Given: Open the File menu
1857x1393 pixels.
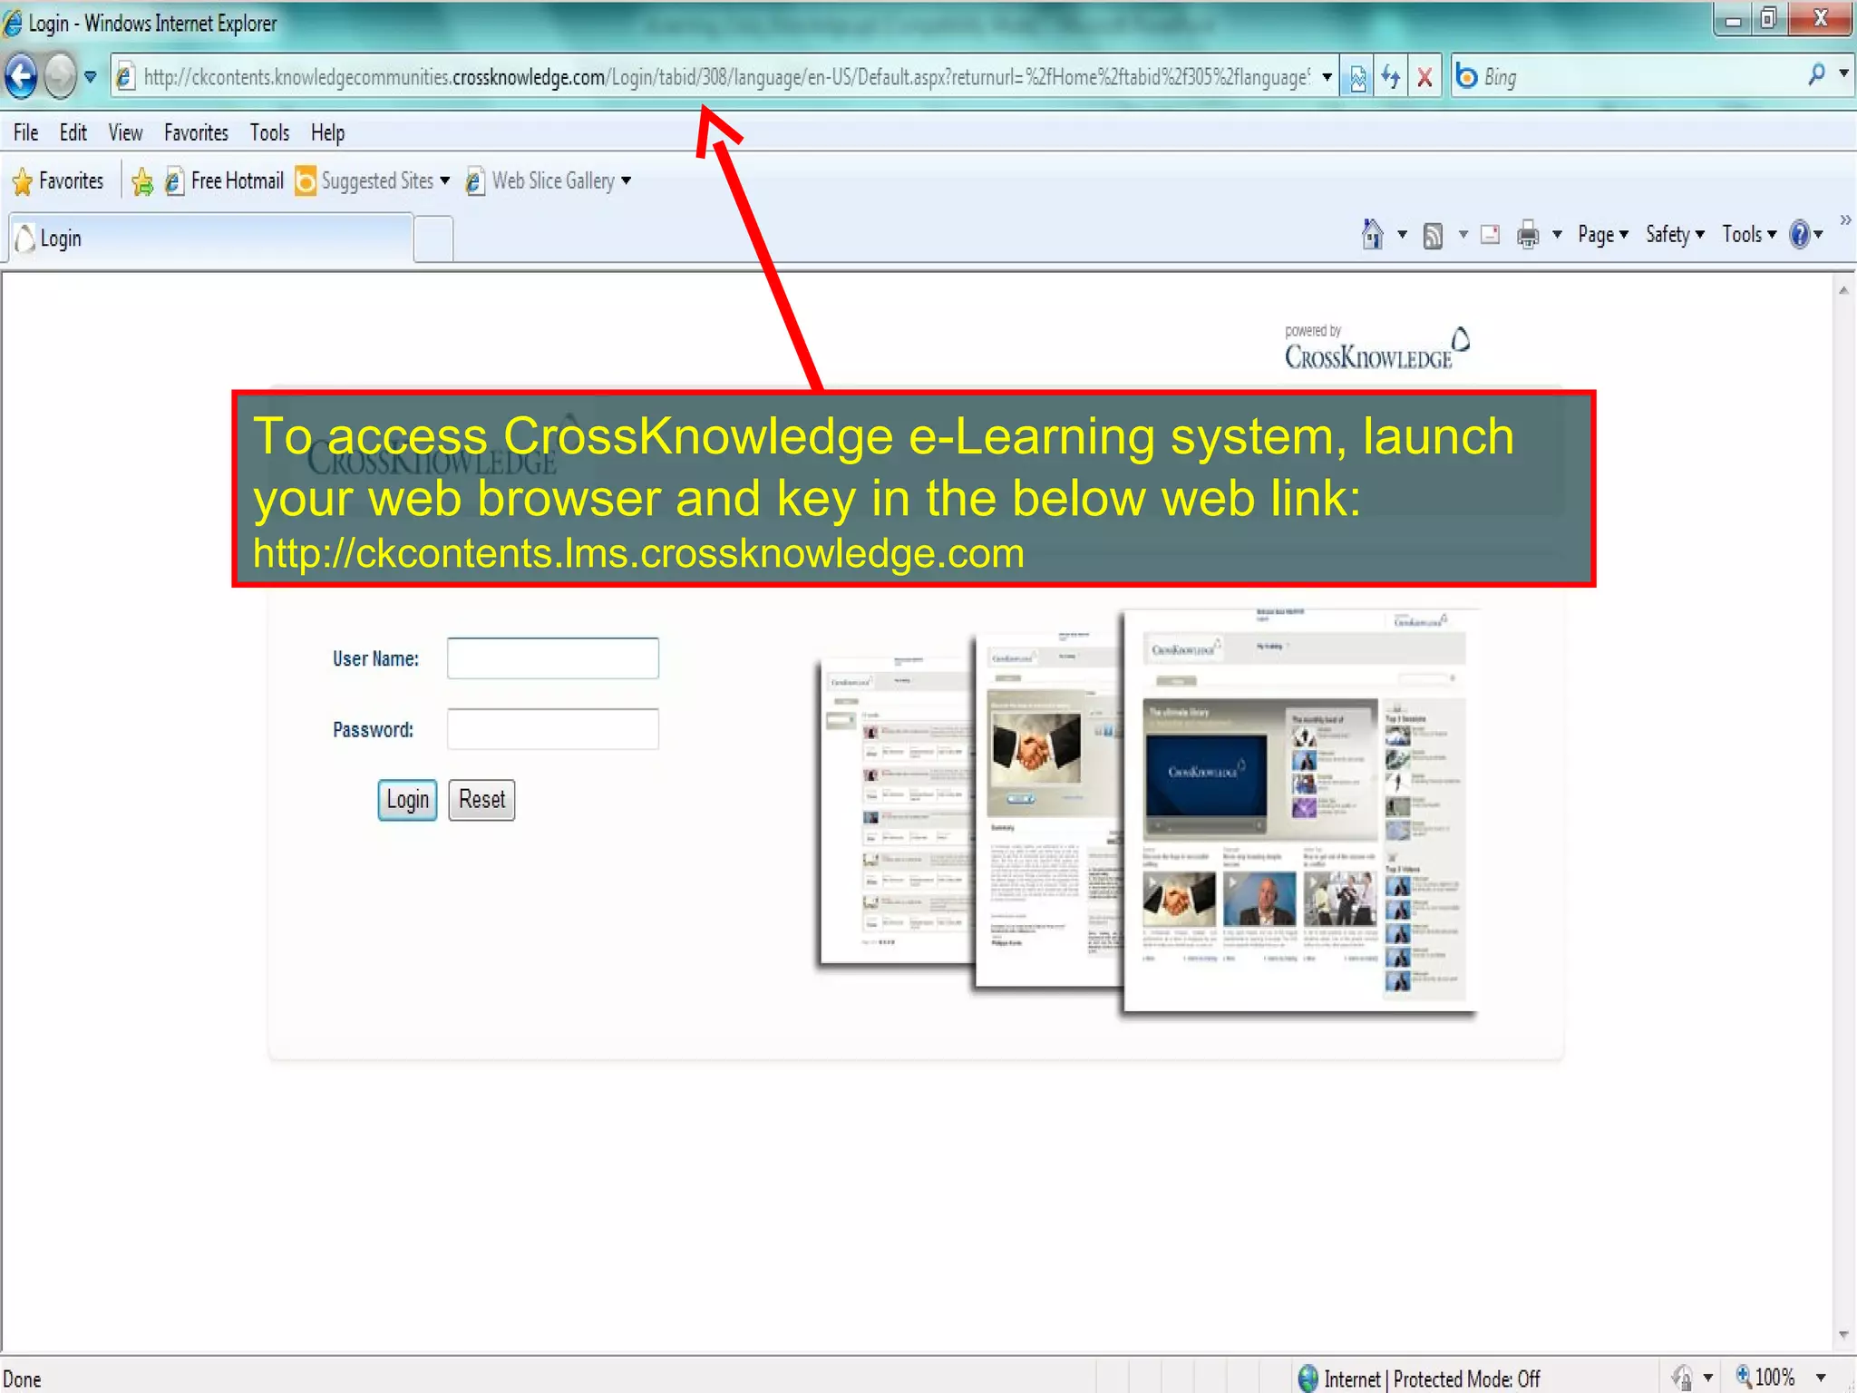Looking at the screenshot, I should tap(25, 133).
